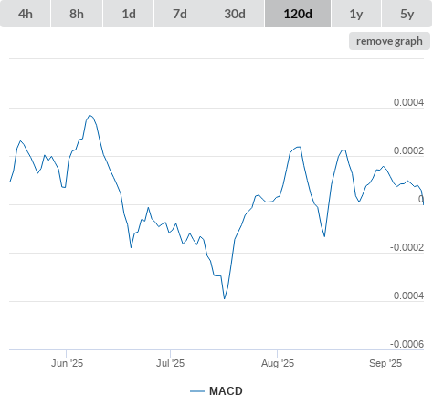Show the 30d chart range
Viewport: 433px width, 415px height.
pyautogui.click(x=235, y=14)
